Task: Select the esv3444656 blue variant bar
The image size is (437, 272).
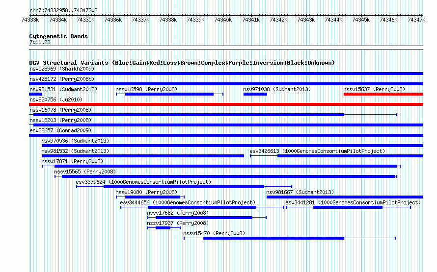Action: (202, 207)
